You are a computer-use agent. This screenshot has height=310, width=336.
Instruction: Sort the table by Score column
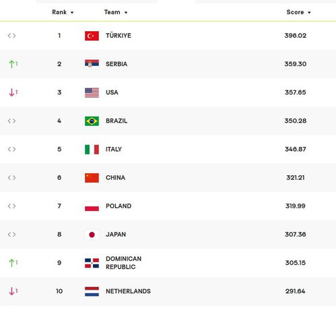[x=298, y=12]
